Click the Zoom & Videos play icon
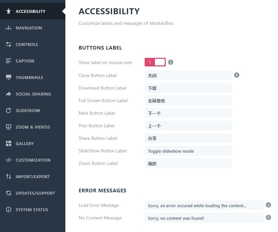The height and width of the screenshot is (232, 278). click(9, 127)
